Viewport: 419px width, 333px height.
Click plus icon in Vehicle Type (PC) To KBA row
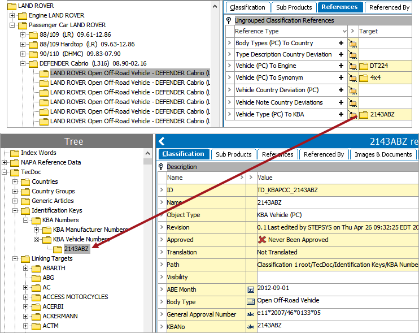(x=341, y=114)
